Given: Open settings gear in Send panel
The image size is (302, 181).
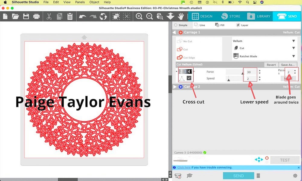Looking at the screenshot, I should 295,176.
